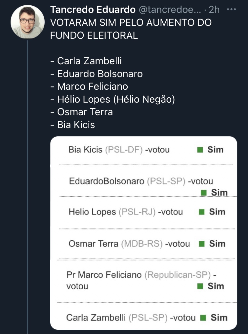Screen dimensions: 248x334
Task: Click "EduardoBolsonaro (PSL-SP)" in the attached image
Action: (x=127, y=181)
